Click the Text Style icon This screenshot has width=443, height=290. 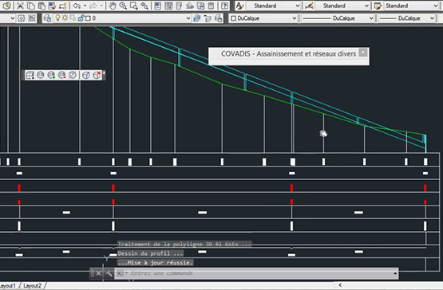click(x=239, y=6)
